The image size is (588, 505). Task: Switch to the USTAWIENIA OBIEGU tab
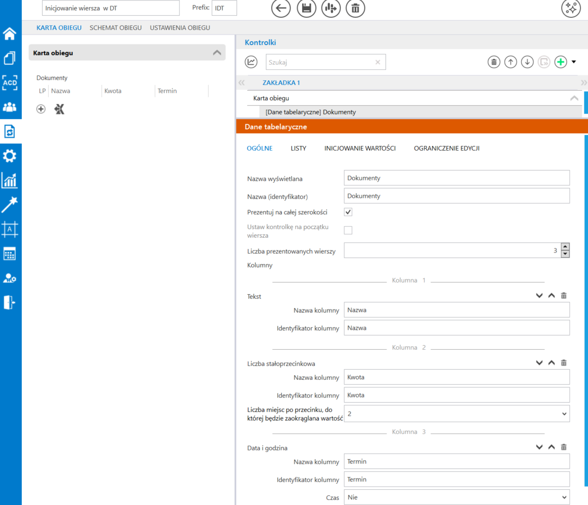[180, 28]
